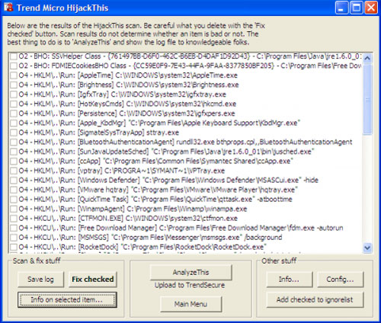Check the CTFMON.EXE entry box
The width and height of the screenshot is (381, 323).
[14, 218]
